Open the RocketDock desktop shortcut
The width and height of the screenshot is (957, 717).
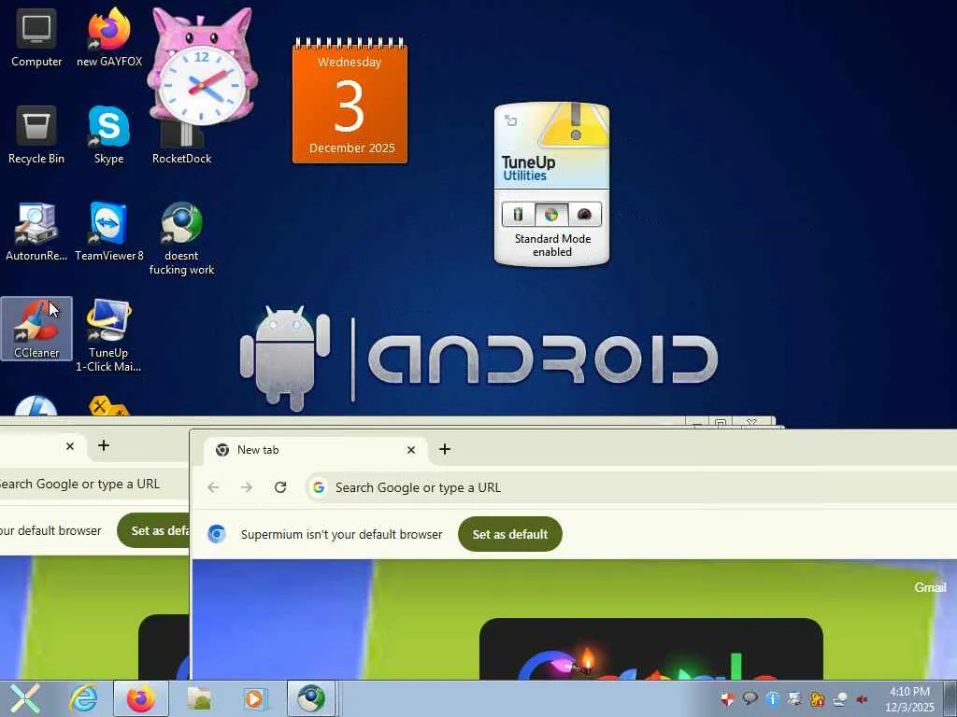point(181,142)
